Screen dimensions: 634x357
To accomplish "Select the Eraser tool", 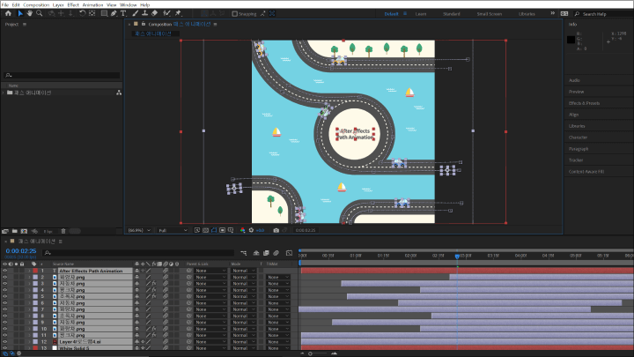I will 154,13.
